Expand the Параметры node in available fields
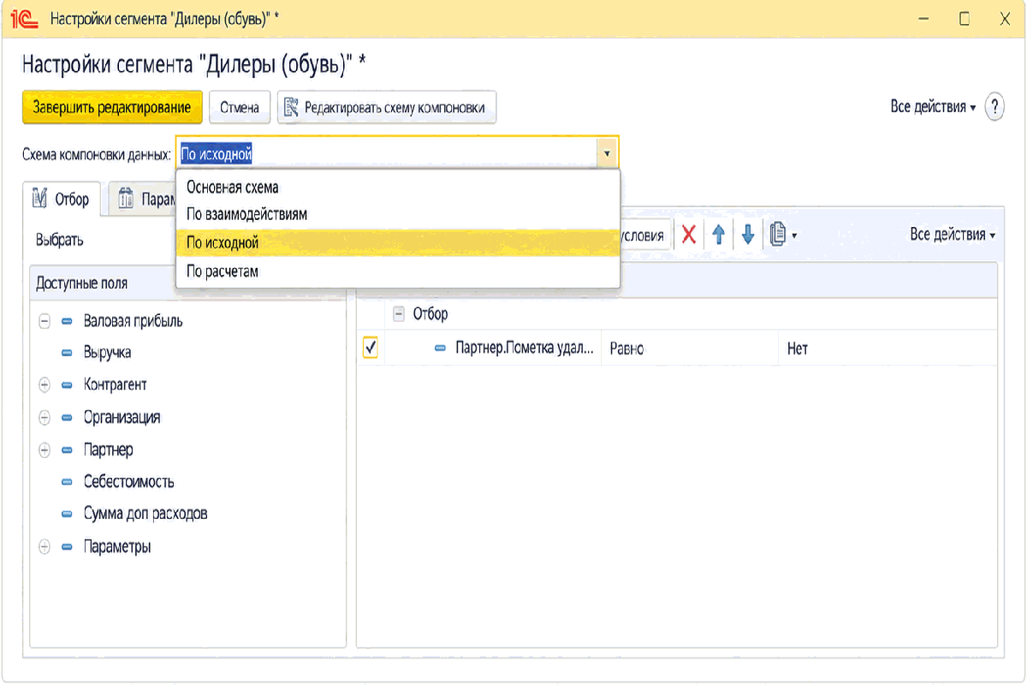 [x=45, y=546]
